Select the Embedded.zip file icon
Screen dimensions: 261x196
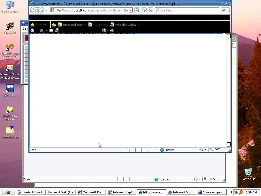tap(10, 132)
